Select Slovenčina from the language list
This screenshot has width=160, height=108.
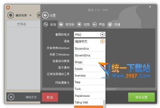(x=89, y=49)
